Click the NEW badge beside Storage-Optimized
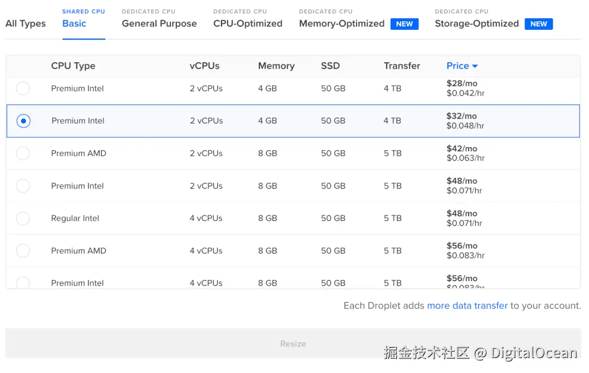 [x=538, y=24]
